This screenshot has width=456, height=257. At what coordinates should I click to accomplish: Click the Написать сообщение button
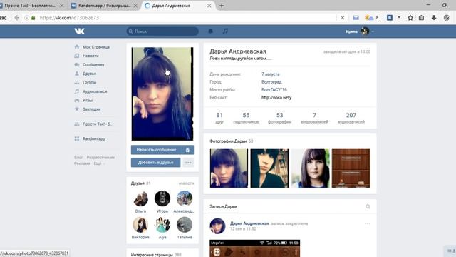[157, 150]
